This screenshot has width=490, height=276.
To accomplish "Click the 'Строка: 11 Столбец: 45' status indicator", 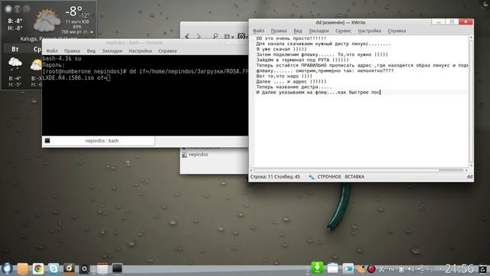I will click(275, 177).
